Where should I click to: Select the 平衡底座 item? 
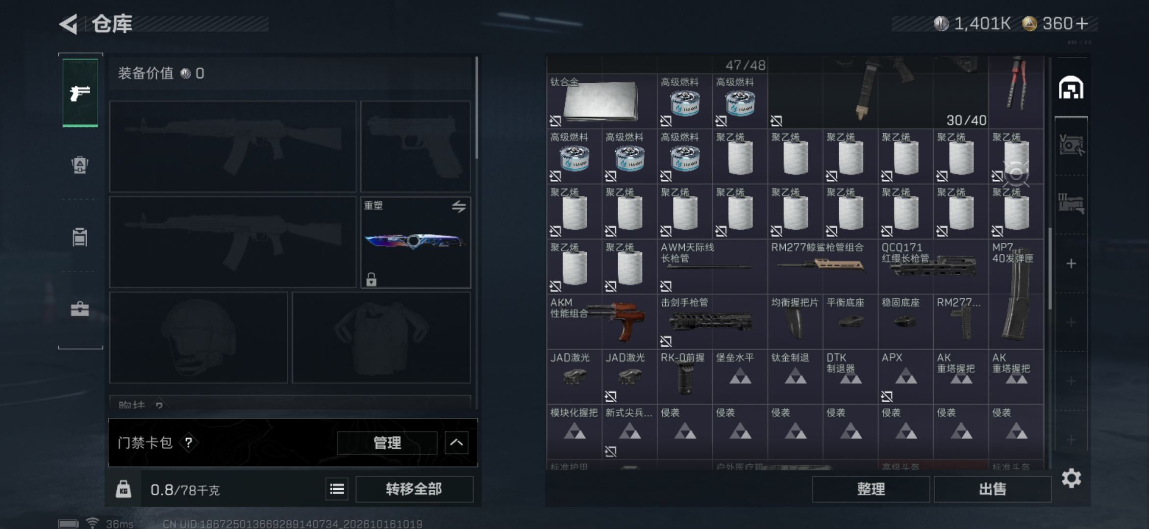coord(850,321)
